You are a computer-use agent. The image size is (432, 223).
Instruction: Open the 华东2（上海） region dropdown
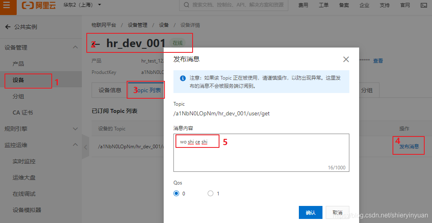click(x=82, y=5)
